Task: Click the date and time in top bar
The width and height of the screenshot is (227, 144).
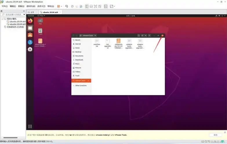Action: point(130,16)
